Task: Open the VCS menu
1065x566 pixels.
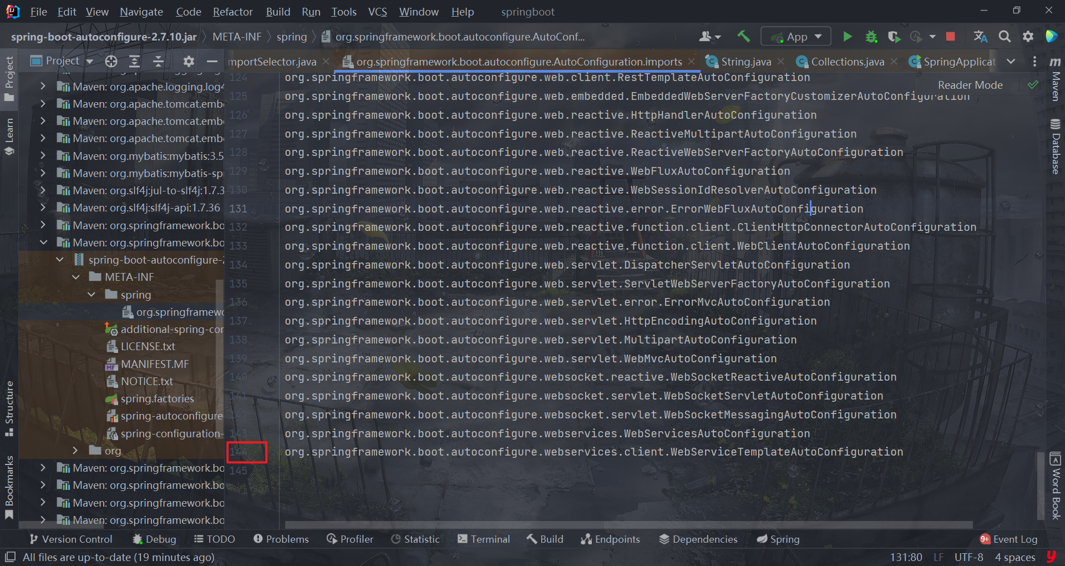Action: pyautogui.click(x=378, y=12)
